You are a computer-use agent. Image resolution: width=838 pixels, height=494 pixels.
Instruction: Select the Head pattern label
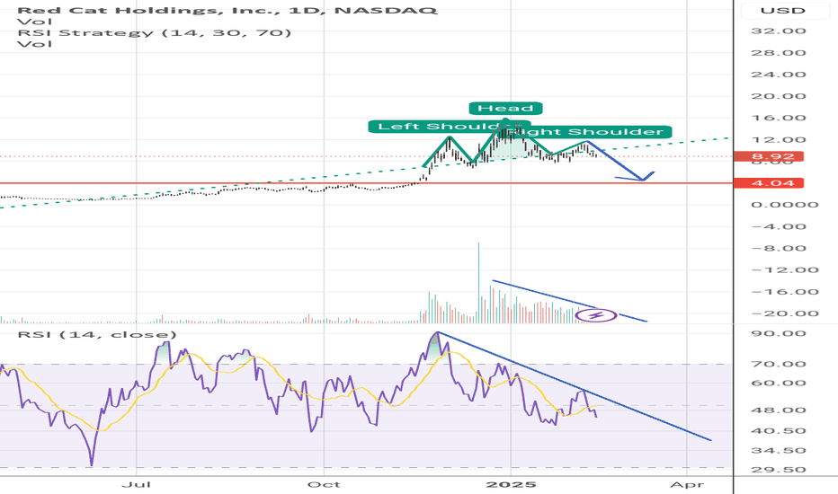pos(505,109)
